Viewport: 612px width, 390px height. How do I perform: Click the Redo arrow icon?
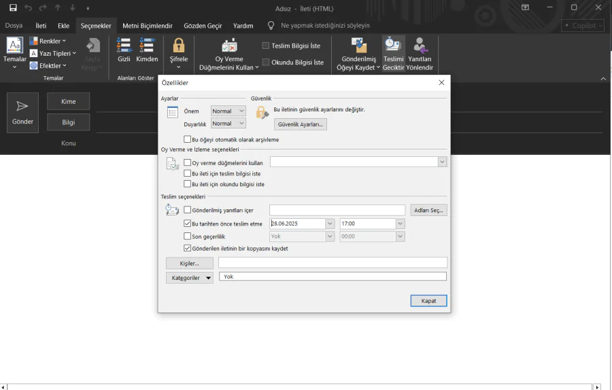(43, 7)
